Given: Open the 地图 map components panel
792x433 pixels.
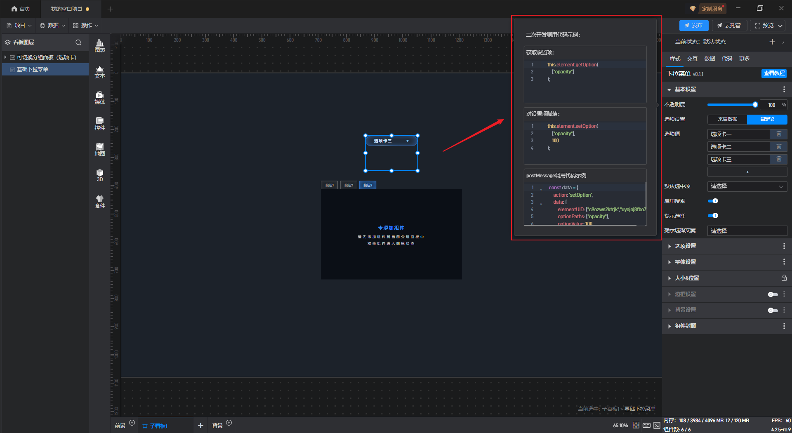Looking at the screenshot, I should tap(100, 150).
